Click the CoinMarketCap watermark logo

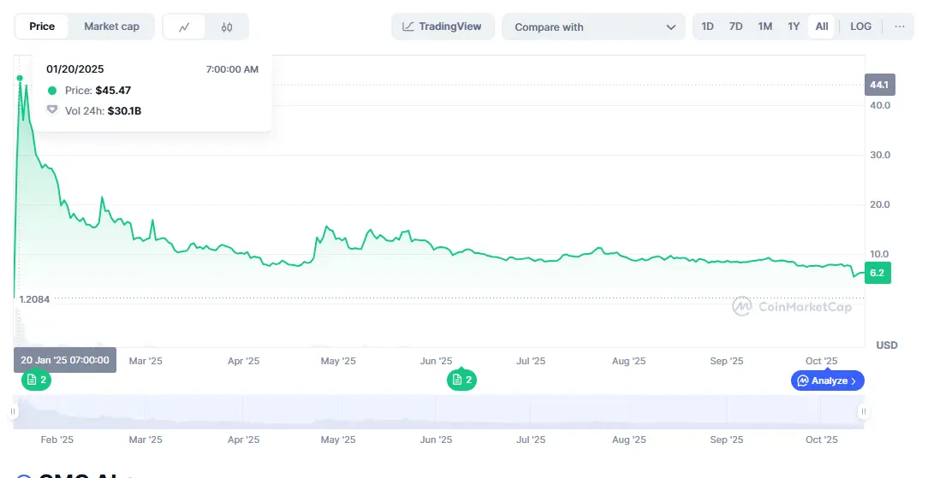pyautogui.click(x=792, y=306)
